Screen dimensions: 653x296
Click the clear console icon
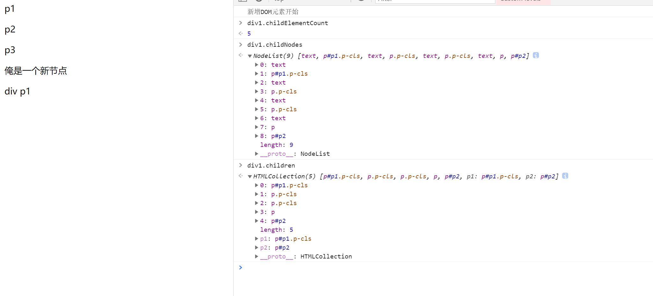[x=259, y=1]
